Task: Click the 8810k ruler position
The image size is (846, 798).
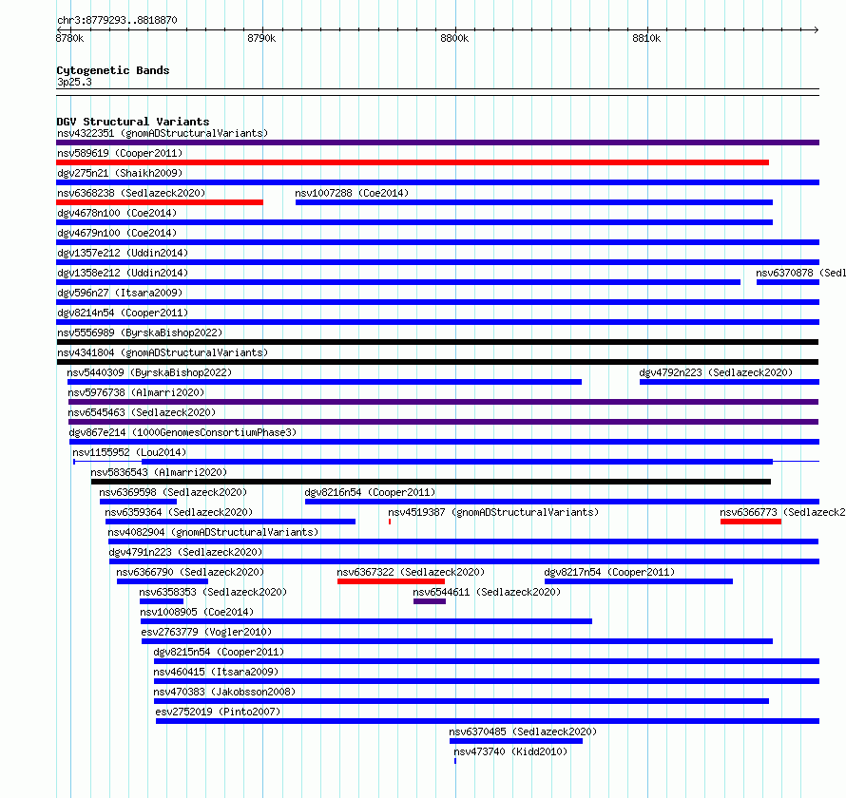Action: tap(647, 38)
